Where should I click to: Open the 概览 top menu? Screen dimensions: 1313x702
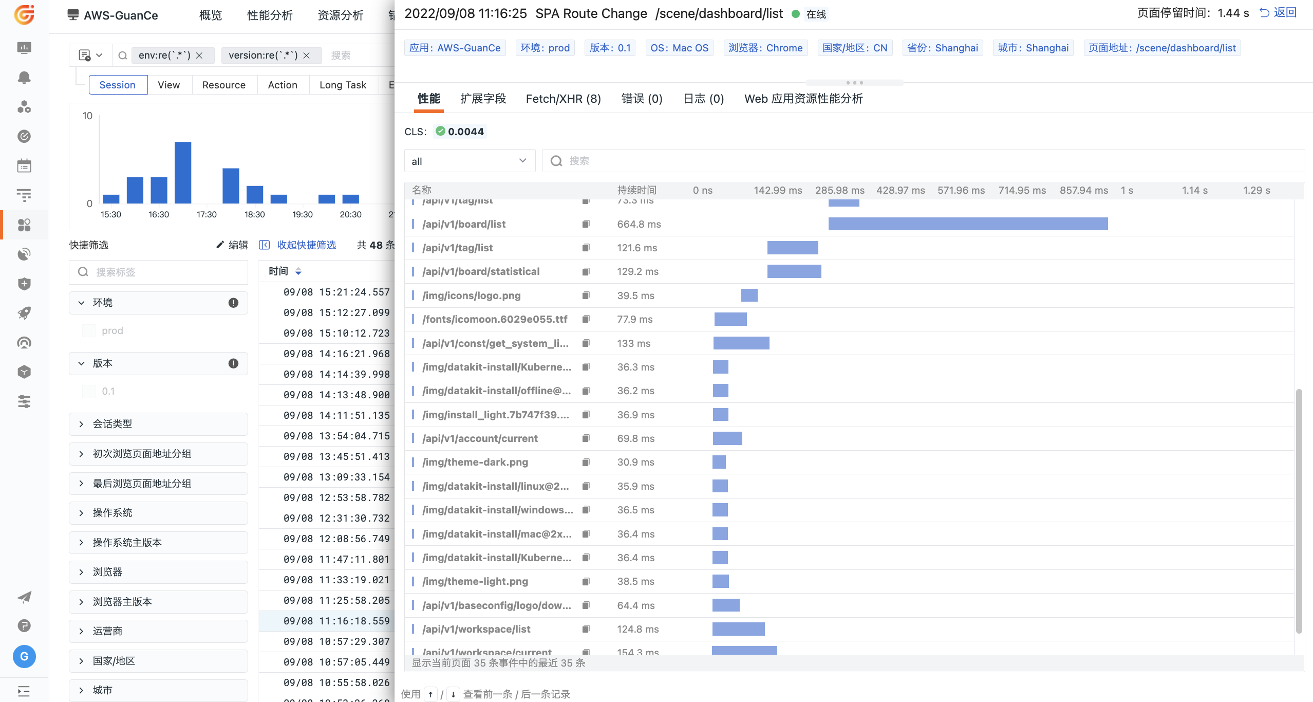[x=211, y=15]
